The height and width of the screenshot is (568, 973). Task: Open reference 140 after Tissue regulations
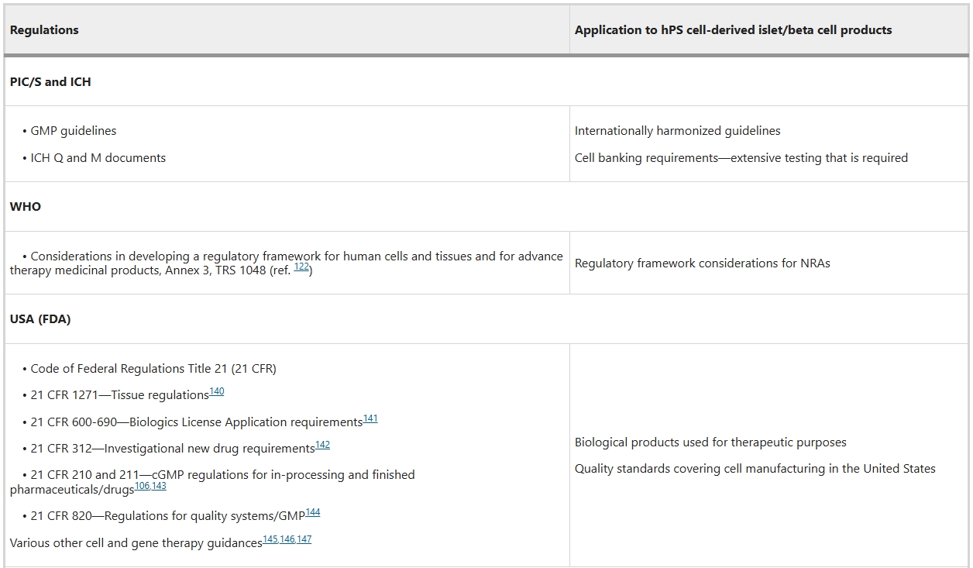pyautogui.click(x=217, y=391)
